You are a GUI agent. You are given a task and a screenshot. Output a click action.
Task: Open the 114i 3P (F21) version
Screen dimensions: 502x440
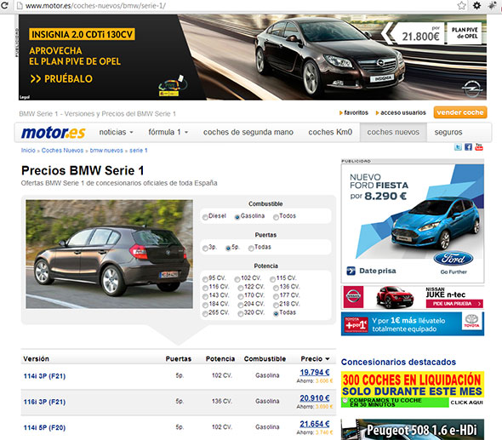pyautogui.click(x=44, y=376)
